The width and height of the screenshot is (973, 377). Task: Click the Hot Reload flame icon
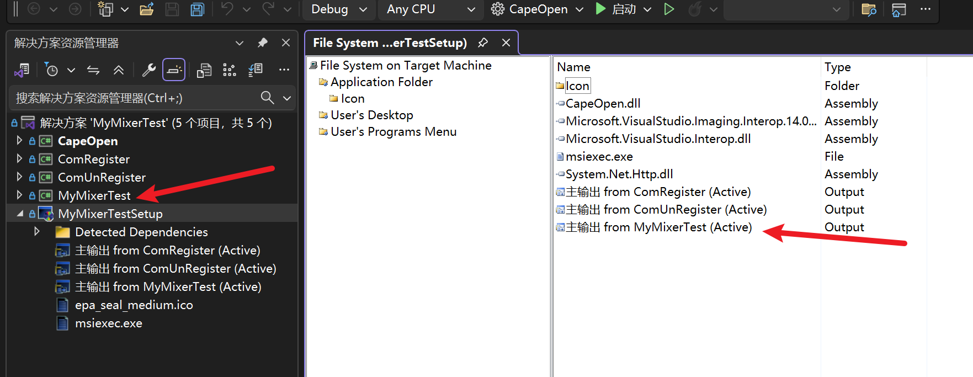point(695,9)
